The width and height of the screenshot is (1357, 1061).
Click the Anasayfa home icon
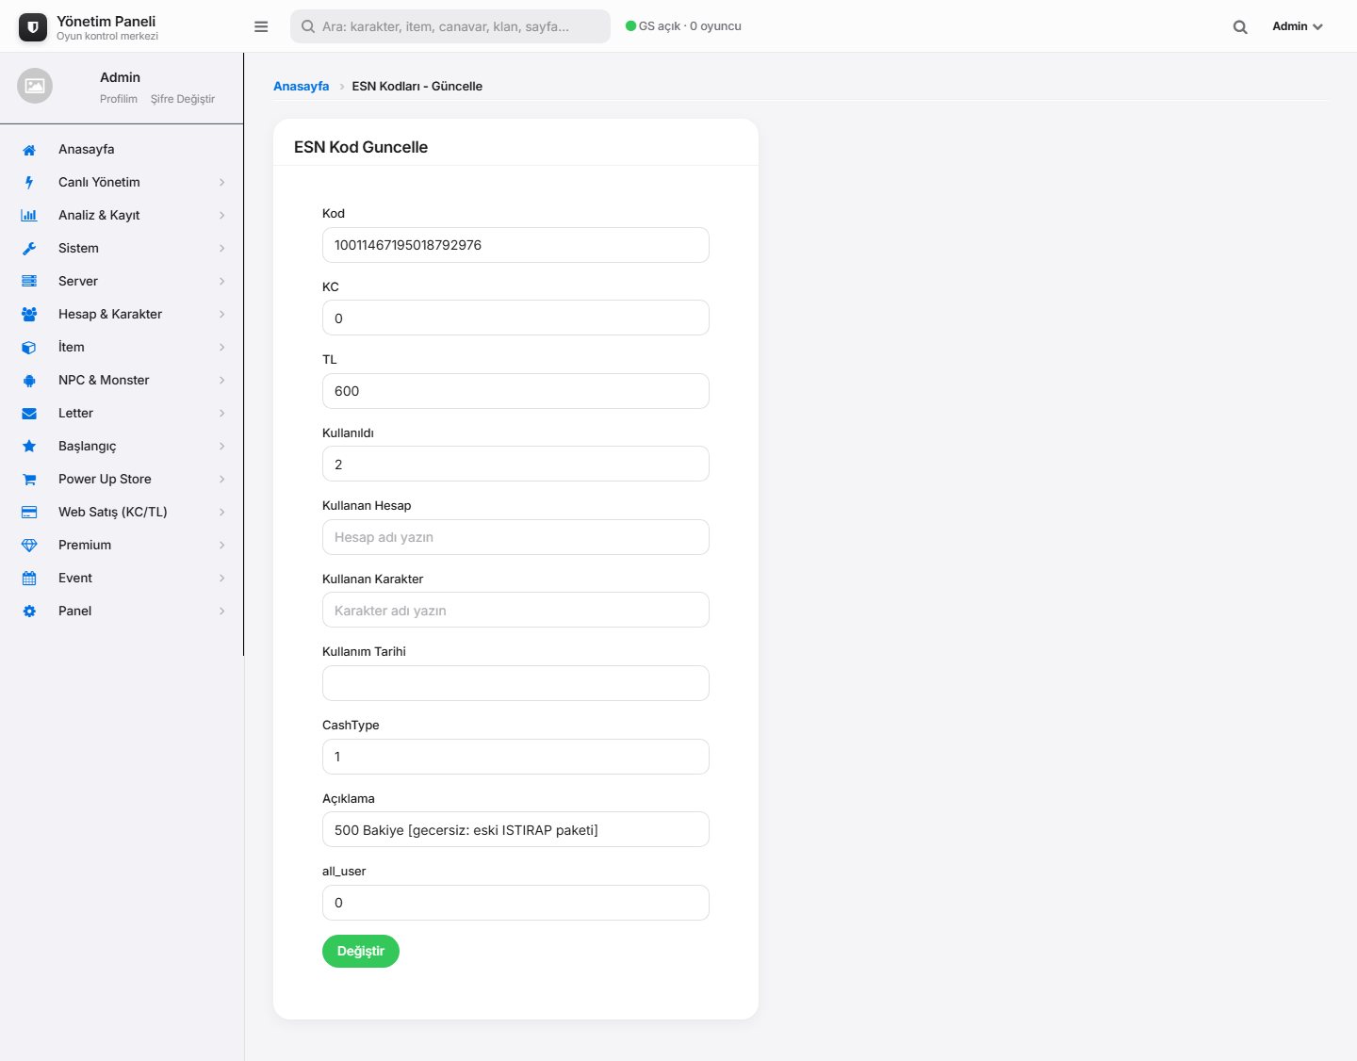pos(29,150)
